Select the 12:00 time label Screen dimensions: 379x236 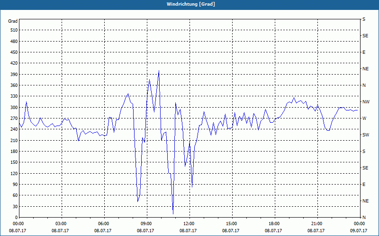[189, 224]
